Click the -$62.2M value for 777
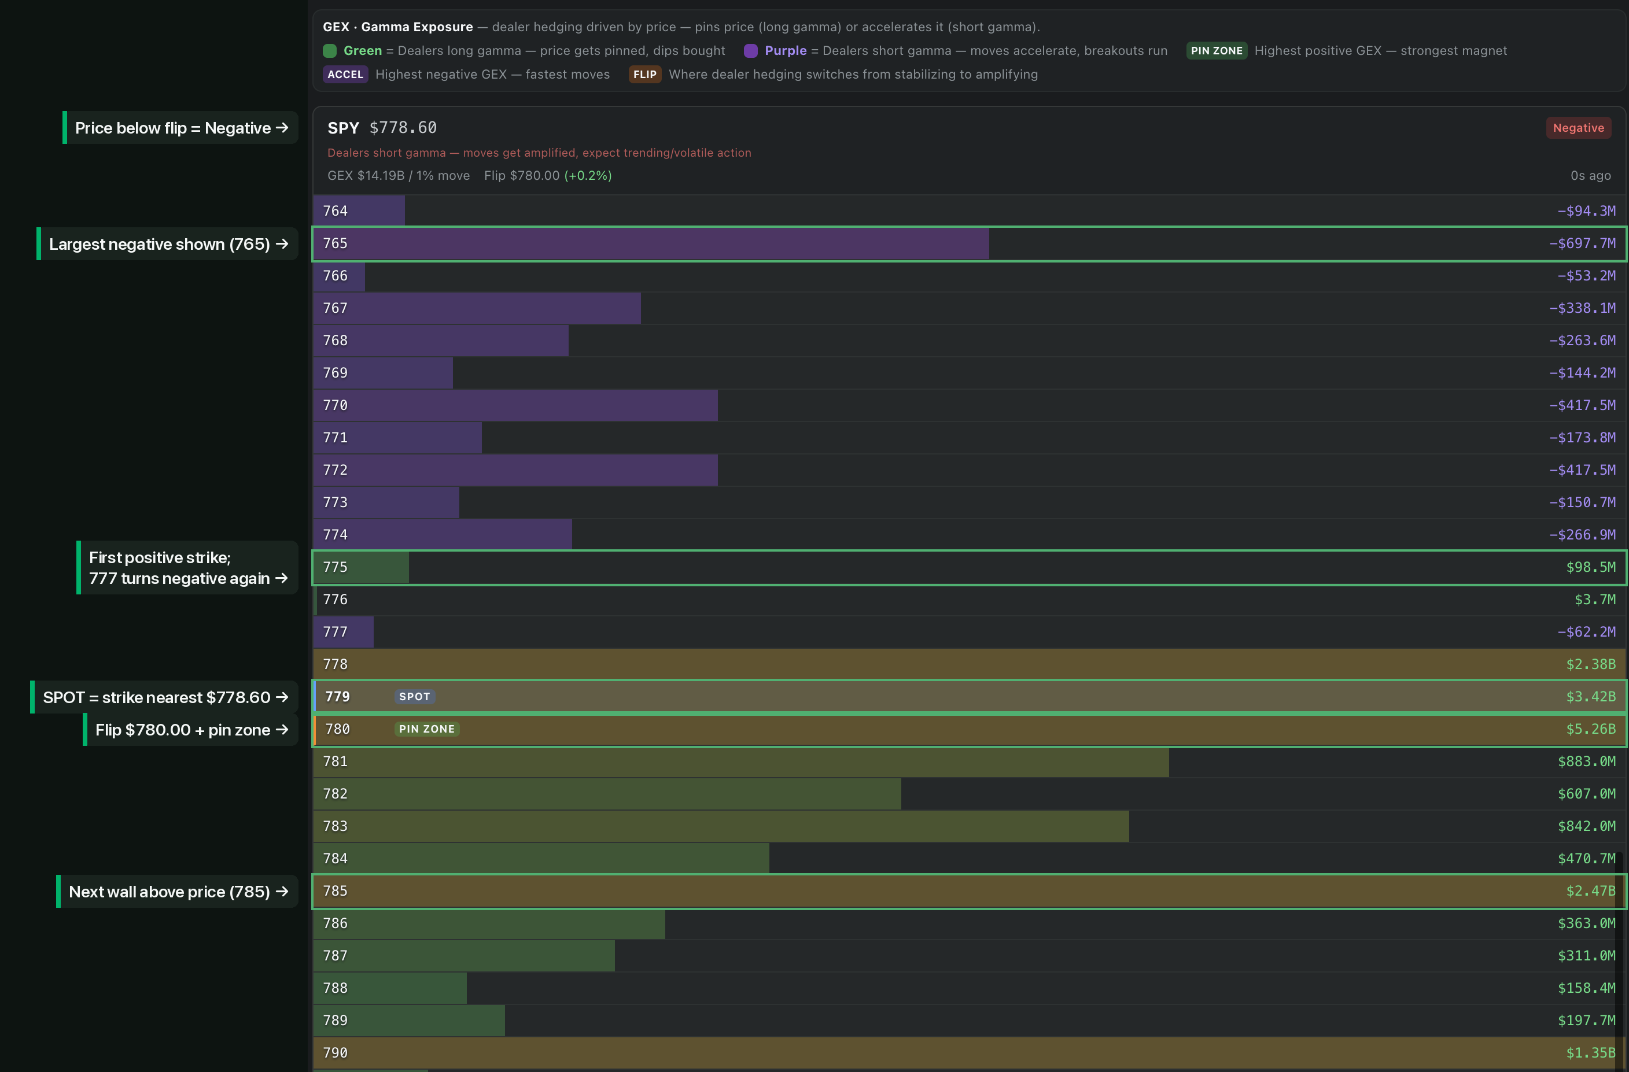Image resolution: width=1629 pixels, height=1072 pixels. pyautogui.click(x=1586, y=632)
